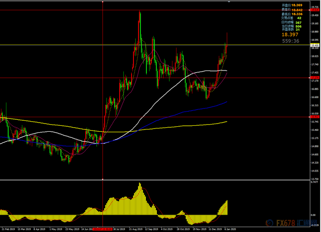Click the 28 Oct 2019 date label
Screen dimensions: 321x232
[183, 229]
